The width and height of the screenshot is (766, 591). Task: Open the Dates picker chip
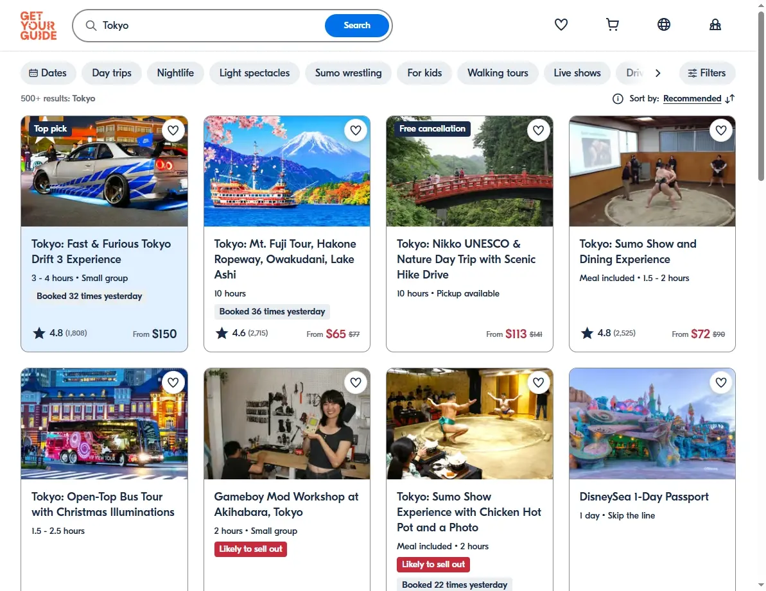[x=48, y=73]
